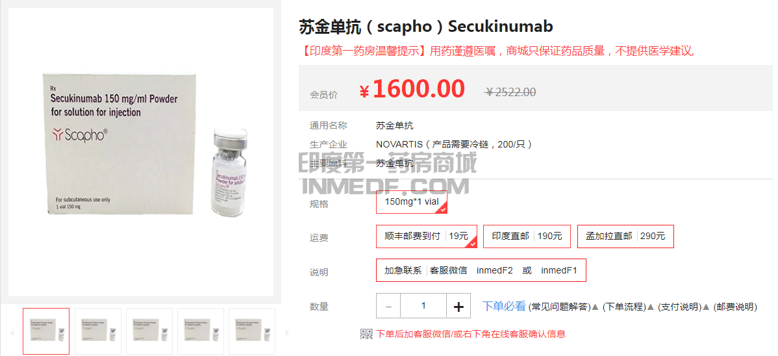The image size is (778, 356).
Task: Click the quantity input field showing 1
Action: (x=423, y=306)
